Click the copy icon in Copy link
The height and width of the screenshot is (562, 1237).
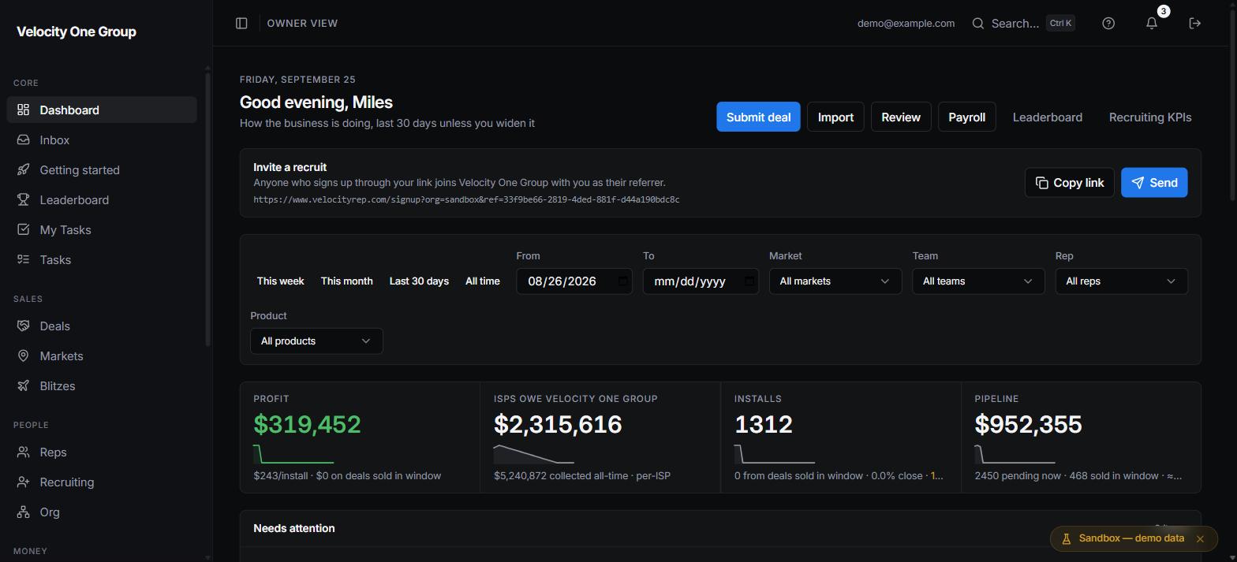pos(1042,183)
